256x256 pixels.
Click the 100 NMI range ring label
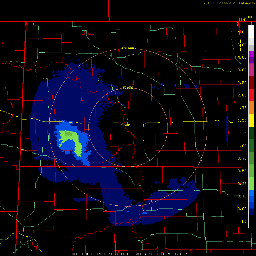128,48
